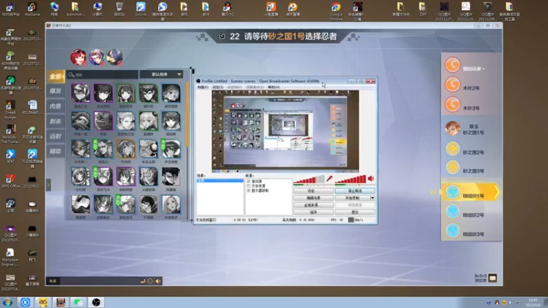Toggle the first source checkbox in OBS

(x=249, y=181)
